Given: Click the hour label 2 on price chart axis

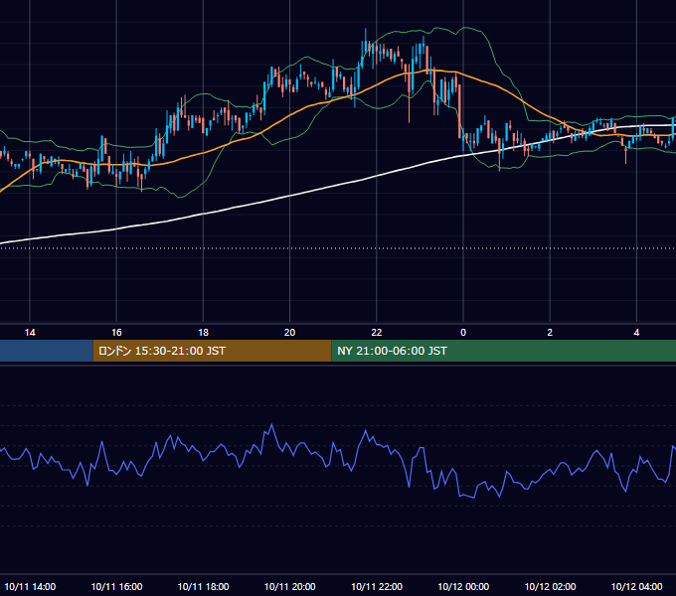Looking at the screenshot, I should point(550,332).
